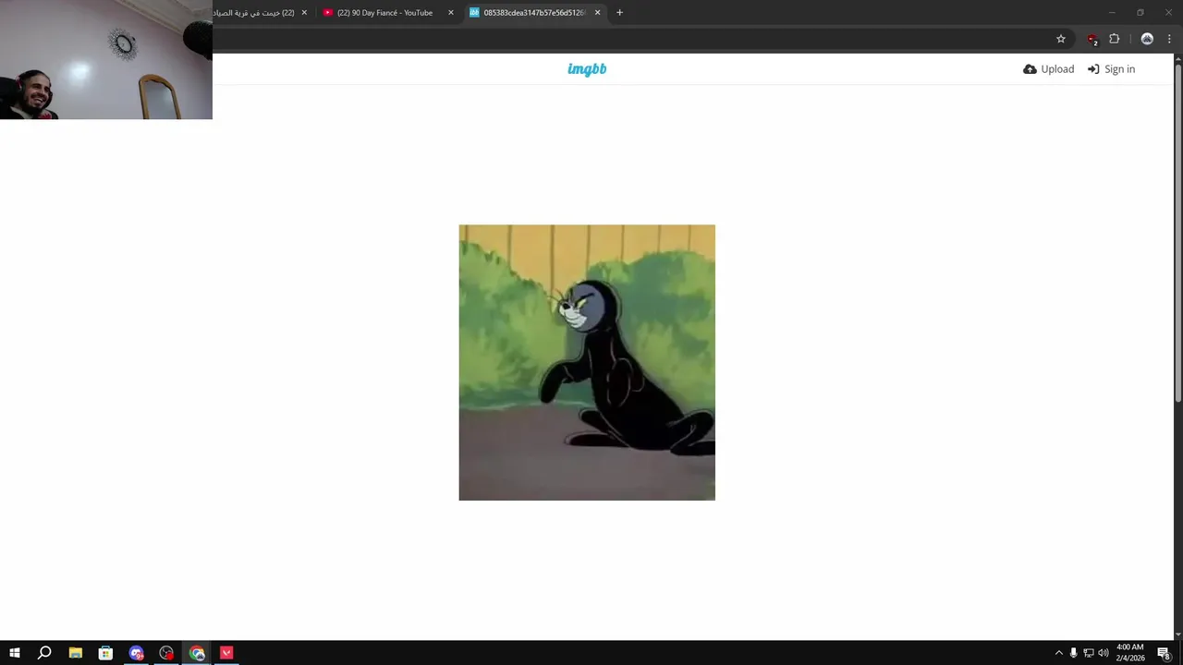Open the Valorant taskbar icon

[x=226, y=653]
